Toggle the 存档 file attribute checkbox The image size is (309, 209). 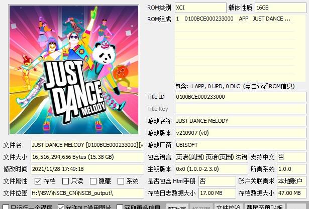(x=38, y=181)
